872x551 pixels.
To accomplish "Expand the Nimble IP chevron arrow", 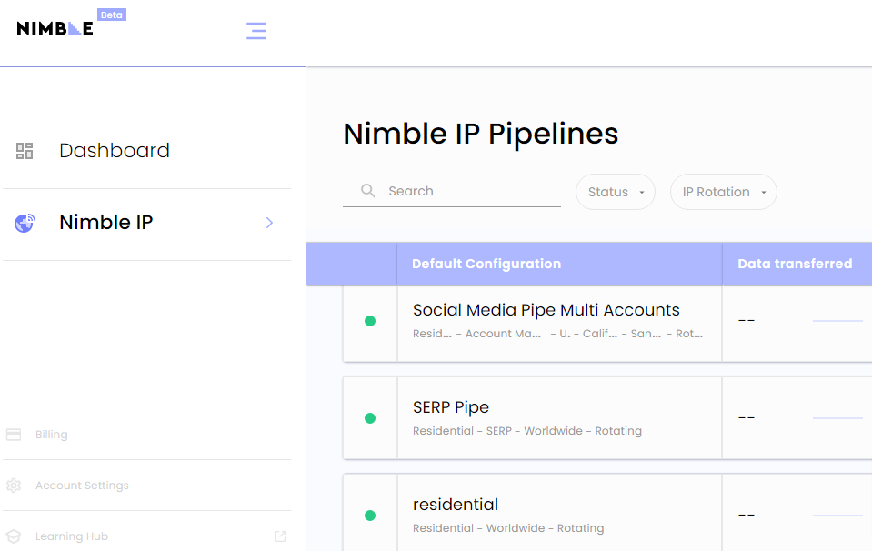I will click(269, 223).
